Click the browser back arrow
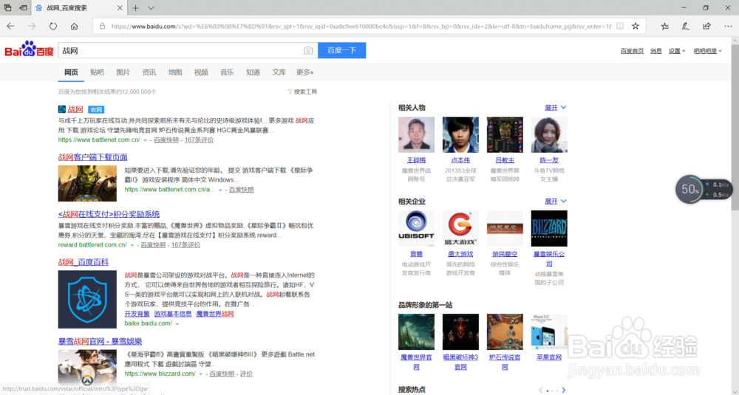 pyautogui.click(x=10, y=27)
